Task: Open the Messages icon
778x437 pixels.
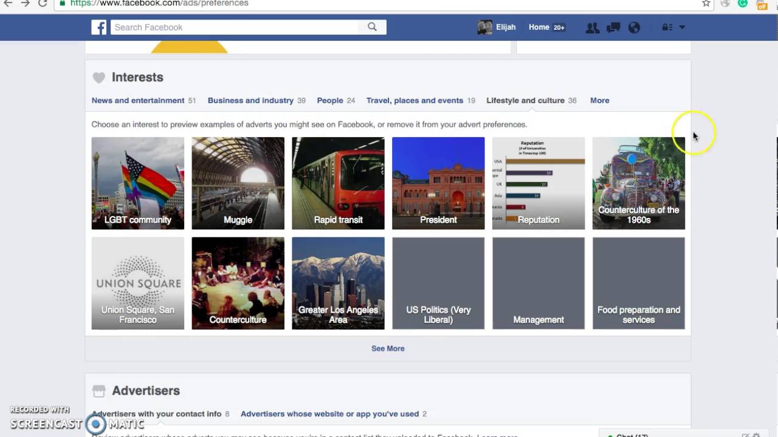Action: pos(613,27)
